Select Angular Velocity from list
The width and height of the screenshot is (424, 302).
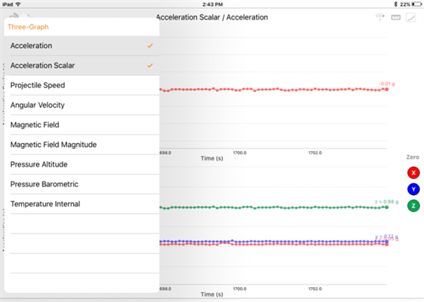82,105
